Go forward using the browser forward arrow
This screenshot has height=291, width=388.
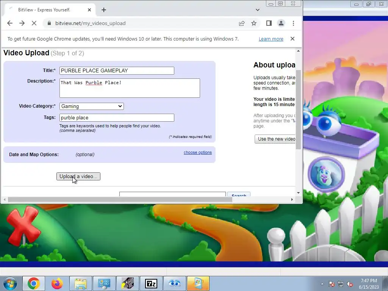click(x=22, y=23)
